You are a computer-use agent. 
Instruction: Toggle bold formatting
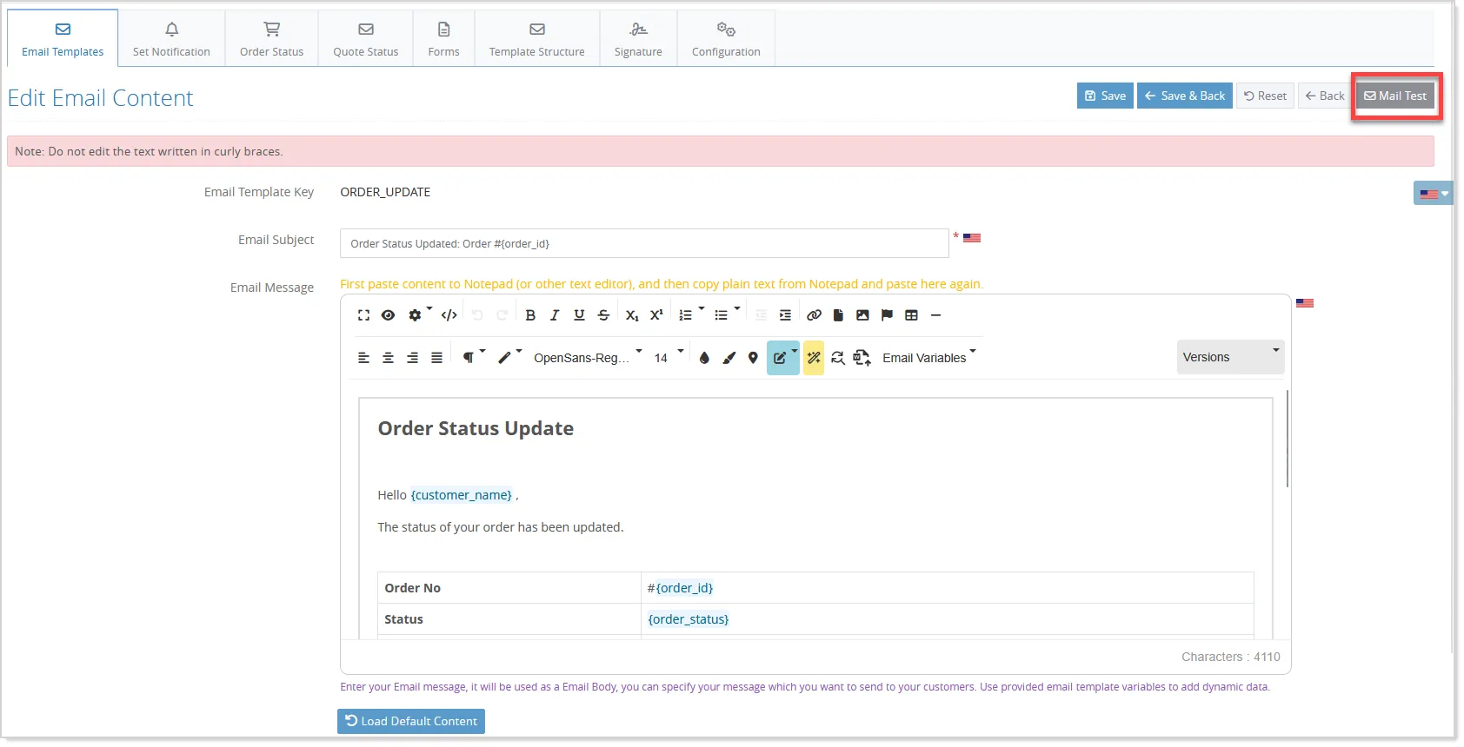(x=530, y=315)
